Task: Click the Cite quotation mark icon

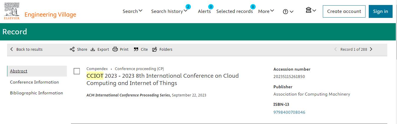Action: (x=136, y=49)
